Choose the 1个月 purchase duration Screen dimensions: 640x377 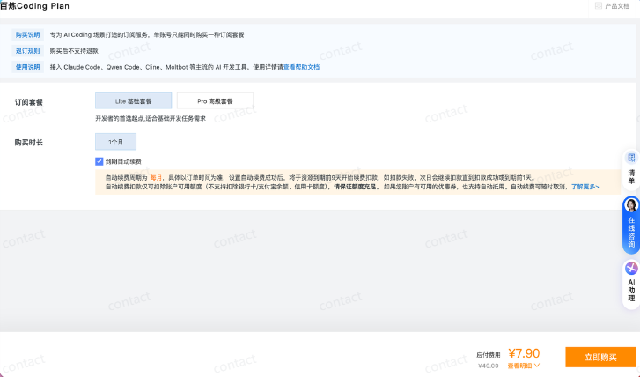pos(116,142)
